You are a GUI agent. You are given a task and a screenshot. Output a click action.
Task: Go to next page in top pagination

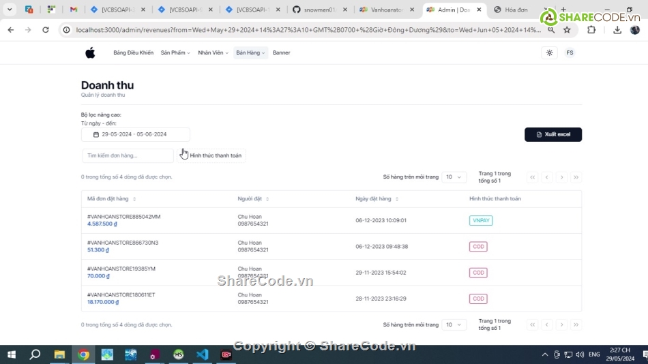(561, 177)
